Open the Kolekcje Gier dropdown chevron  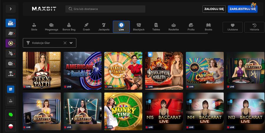[71, 43]
